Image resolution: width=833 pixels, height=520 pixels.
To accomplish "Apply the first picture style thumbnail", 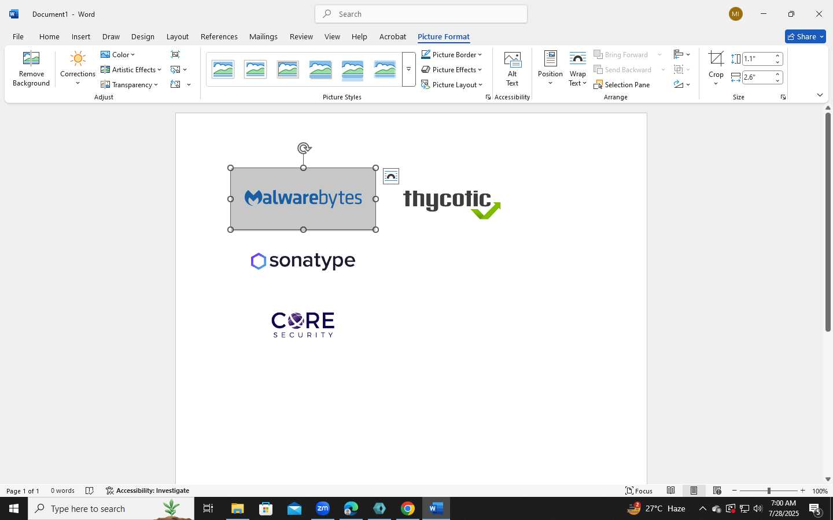I will coord(223,69).
